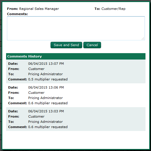Screen dimensions: 151x151
Task: Click the 0.5 multiplier requested comment
Action: click(48, 79)
